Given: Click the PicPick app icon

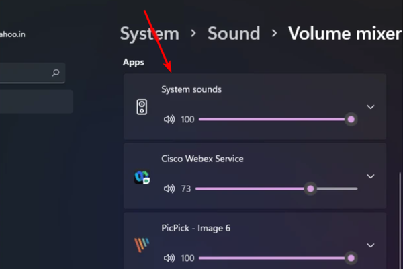Looking at the screenshot, I should (x=142, y=245).
